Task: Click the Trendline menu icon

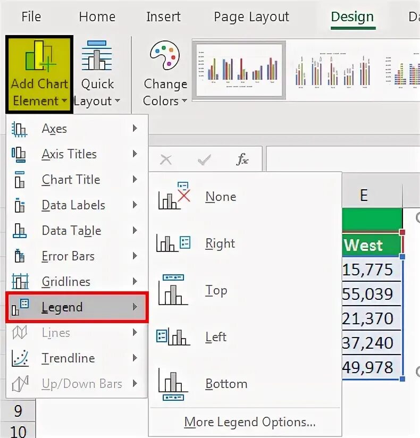Action: [20, 358]
